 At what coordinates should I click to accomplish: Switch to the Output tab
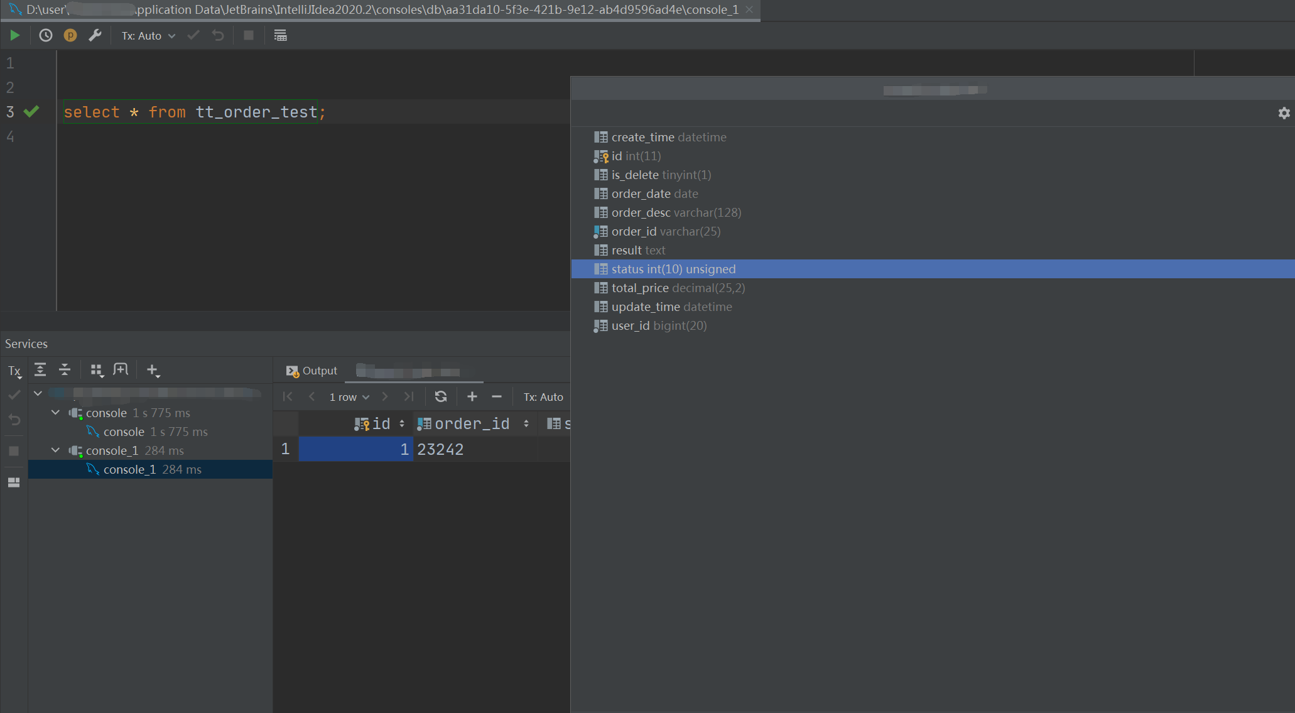[x=312, y=371]
